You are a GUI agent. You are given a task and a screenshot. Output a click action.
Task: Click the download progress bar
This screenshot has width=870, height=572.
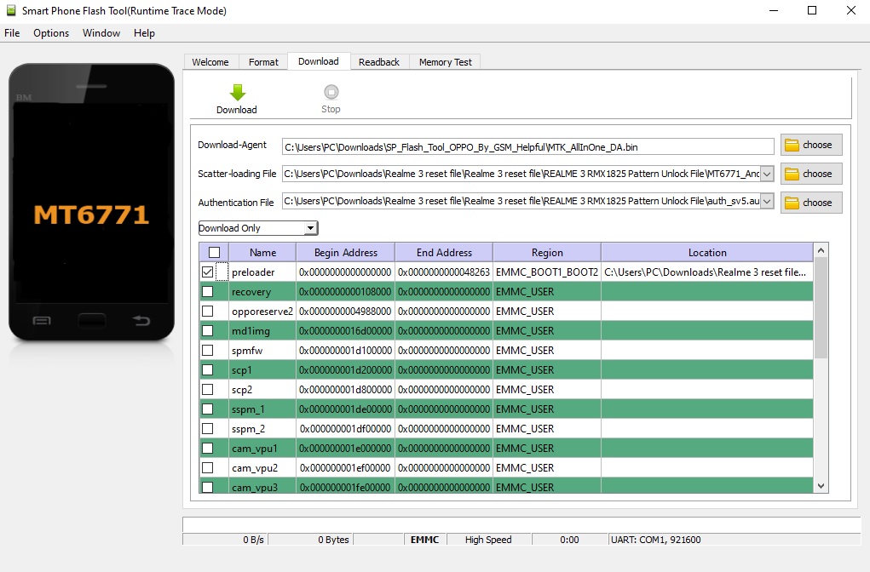521,524
